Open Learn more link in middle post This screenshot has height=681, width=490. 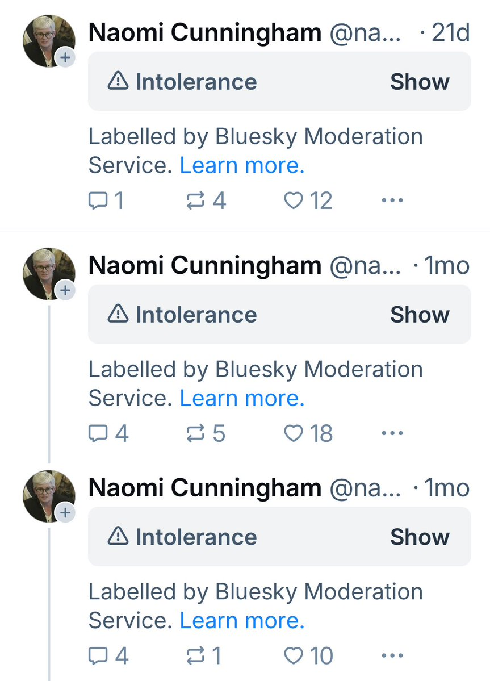(x=242, y=398)
